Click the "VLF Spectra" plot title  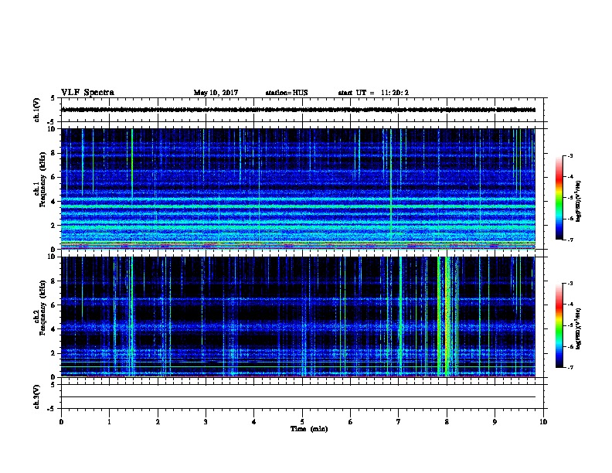87,93
